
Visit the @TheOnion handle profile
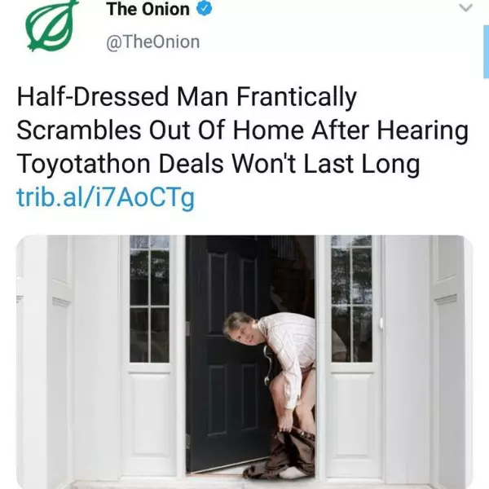pyautogui.click(x=153, y=42)
